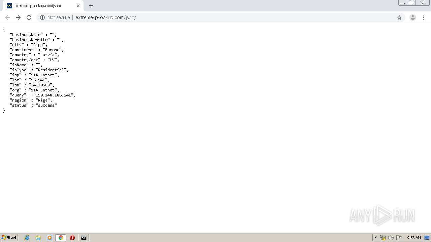431x242 pixels.
Task: Close the extreme-ip-lookup.com tab
Action: (78, 6)
